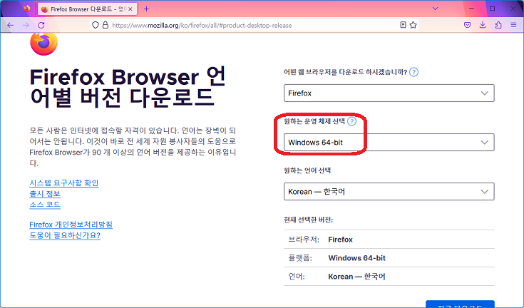This screenshot has height=308, width=524.
Task: Click the blue download button at bottom
Action: [460, 304]
